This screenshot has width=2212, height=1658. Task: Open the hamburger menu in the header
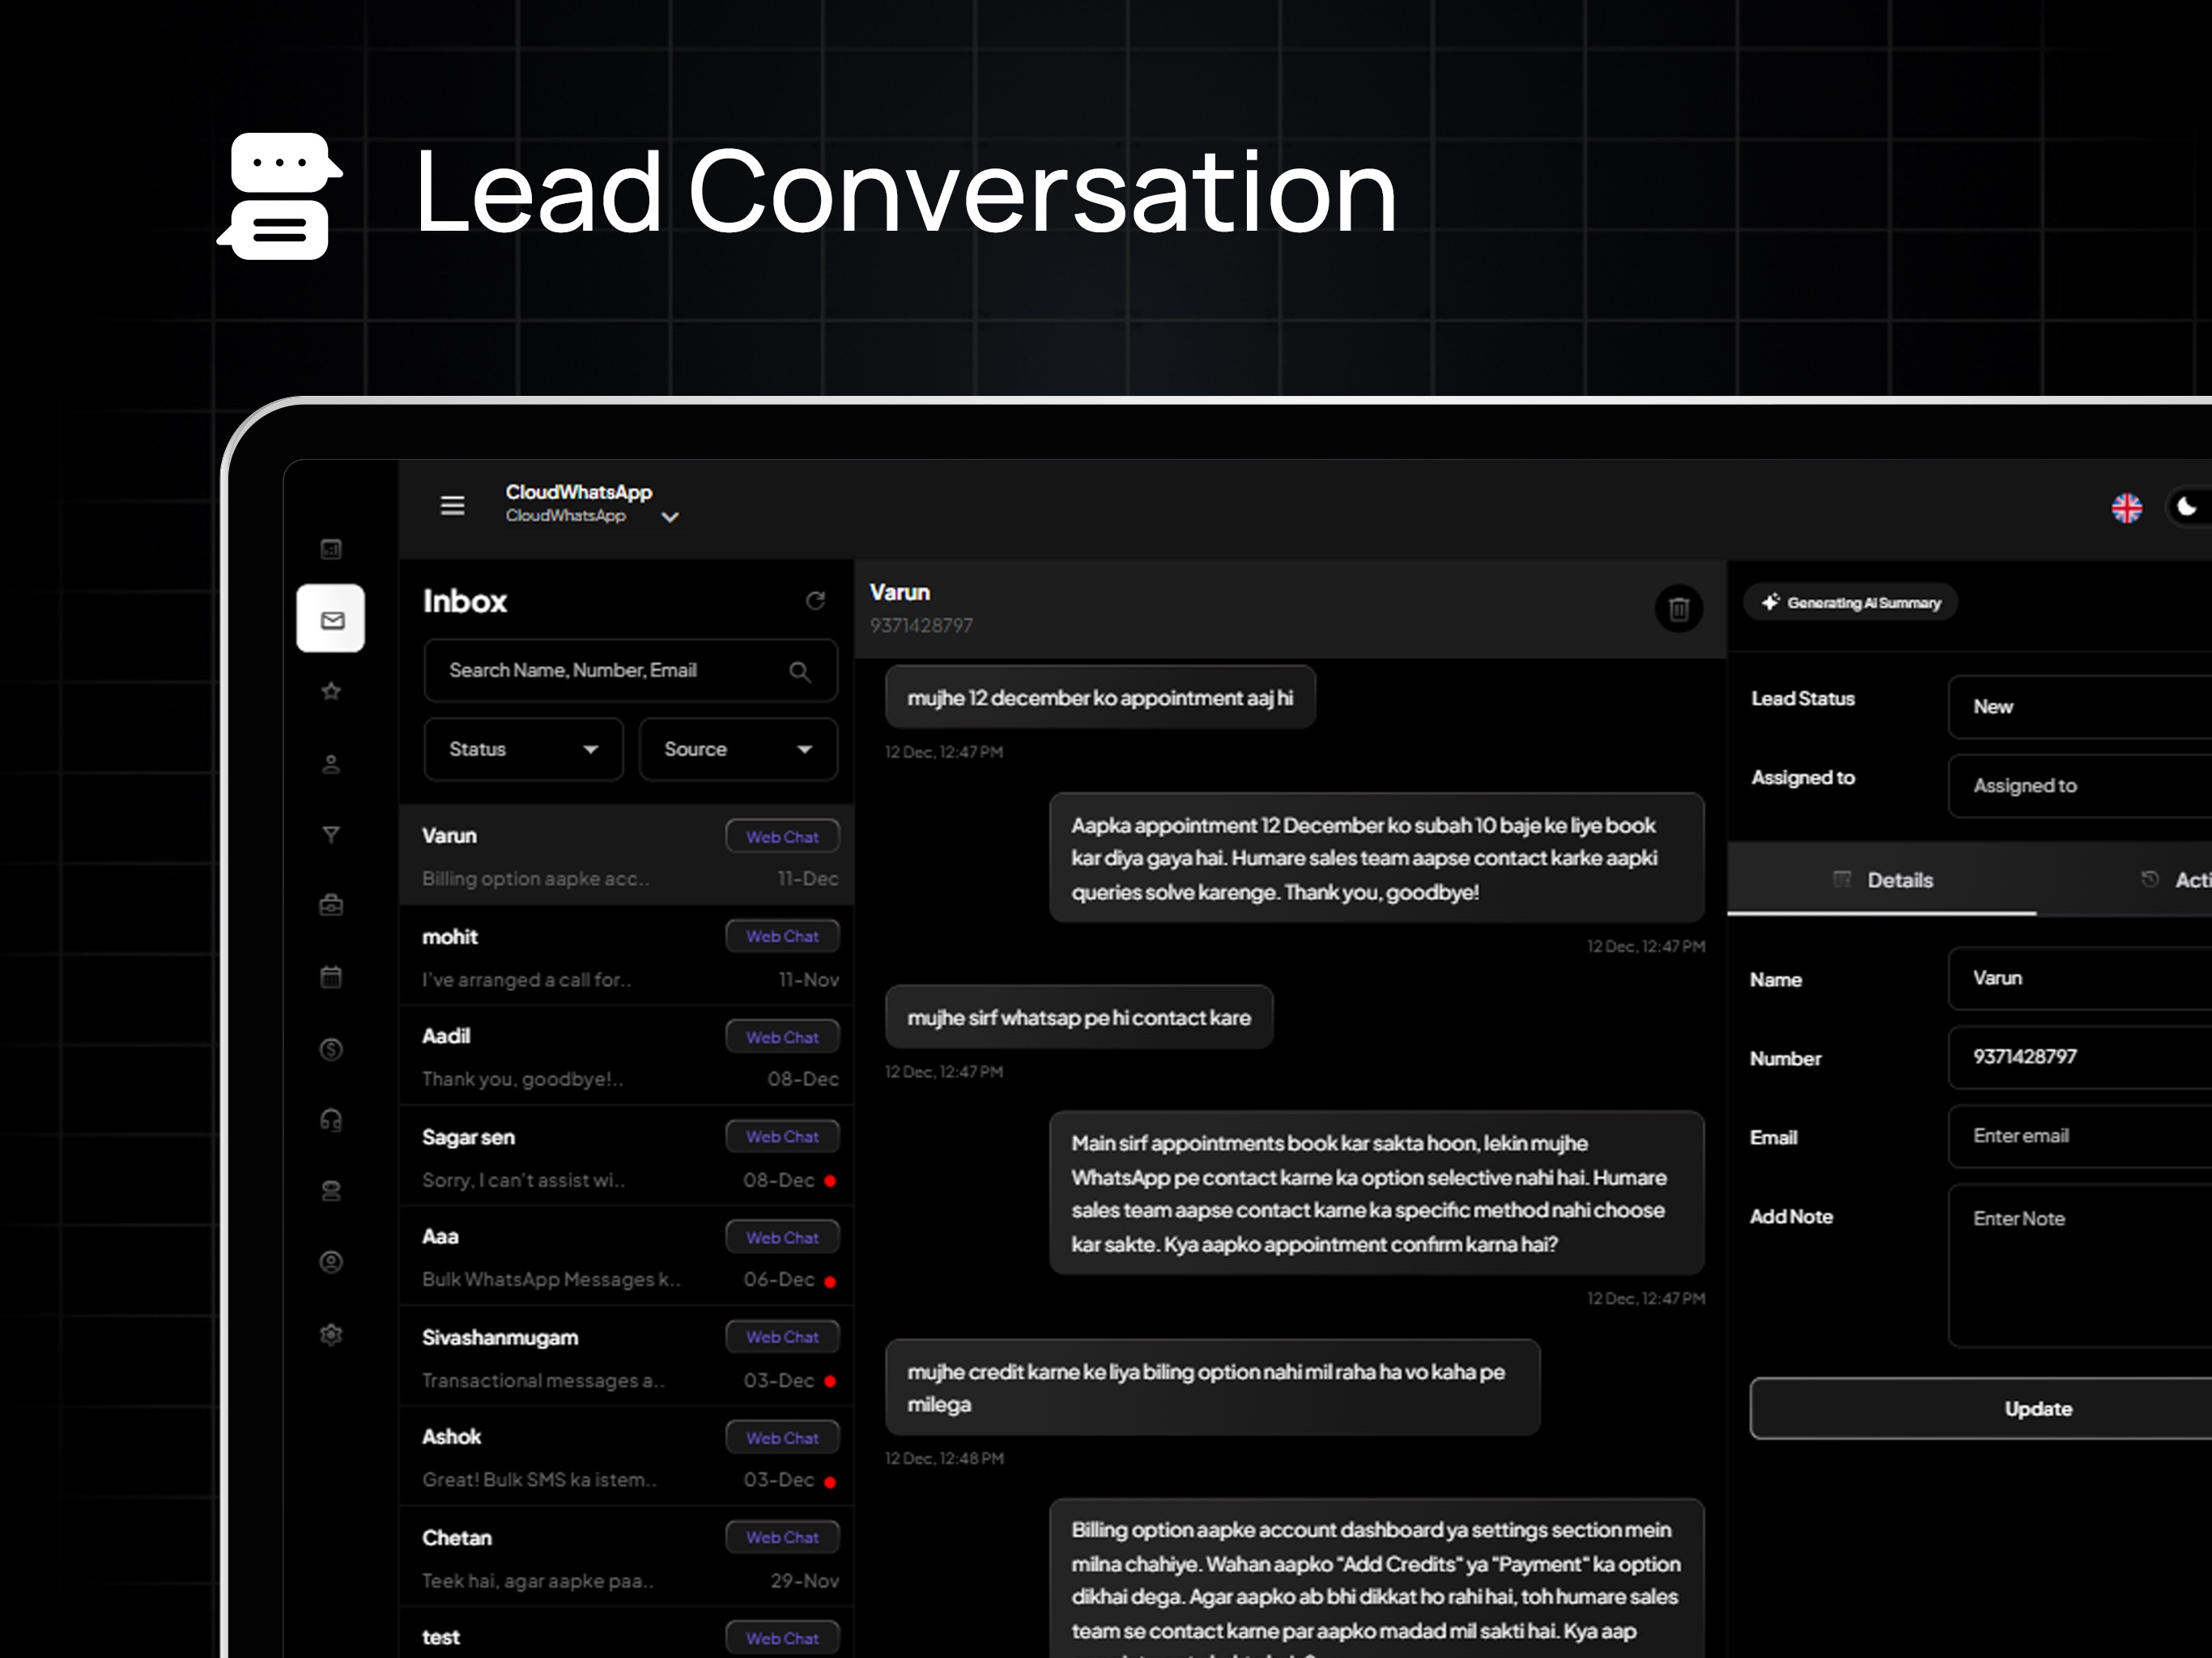point(452,506)
